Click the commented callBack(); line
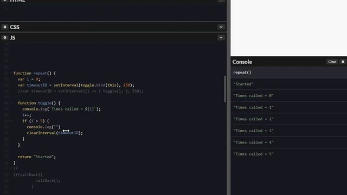This screenshot has width=347, height=195. [x=48, y=180]
